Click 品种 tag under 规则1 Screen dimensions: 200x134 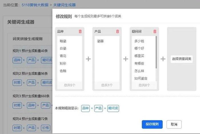click(x=17, y=60)
